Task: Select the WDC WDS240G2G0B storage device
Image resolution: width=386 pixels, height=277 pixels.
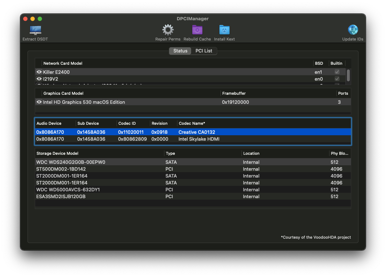Action: point(109,162)
